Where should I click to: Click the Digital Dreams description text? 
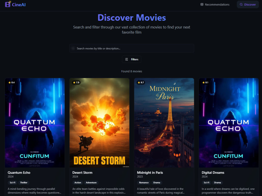pyautogui.click(x=228, y=191)
